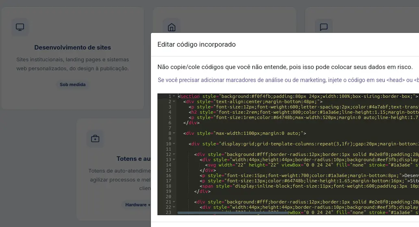Image resolution: width=419 pixels, height=227 pixels.
Task: Collapse the fold arrow on line 22
Action: click(174, 207)
